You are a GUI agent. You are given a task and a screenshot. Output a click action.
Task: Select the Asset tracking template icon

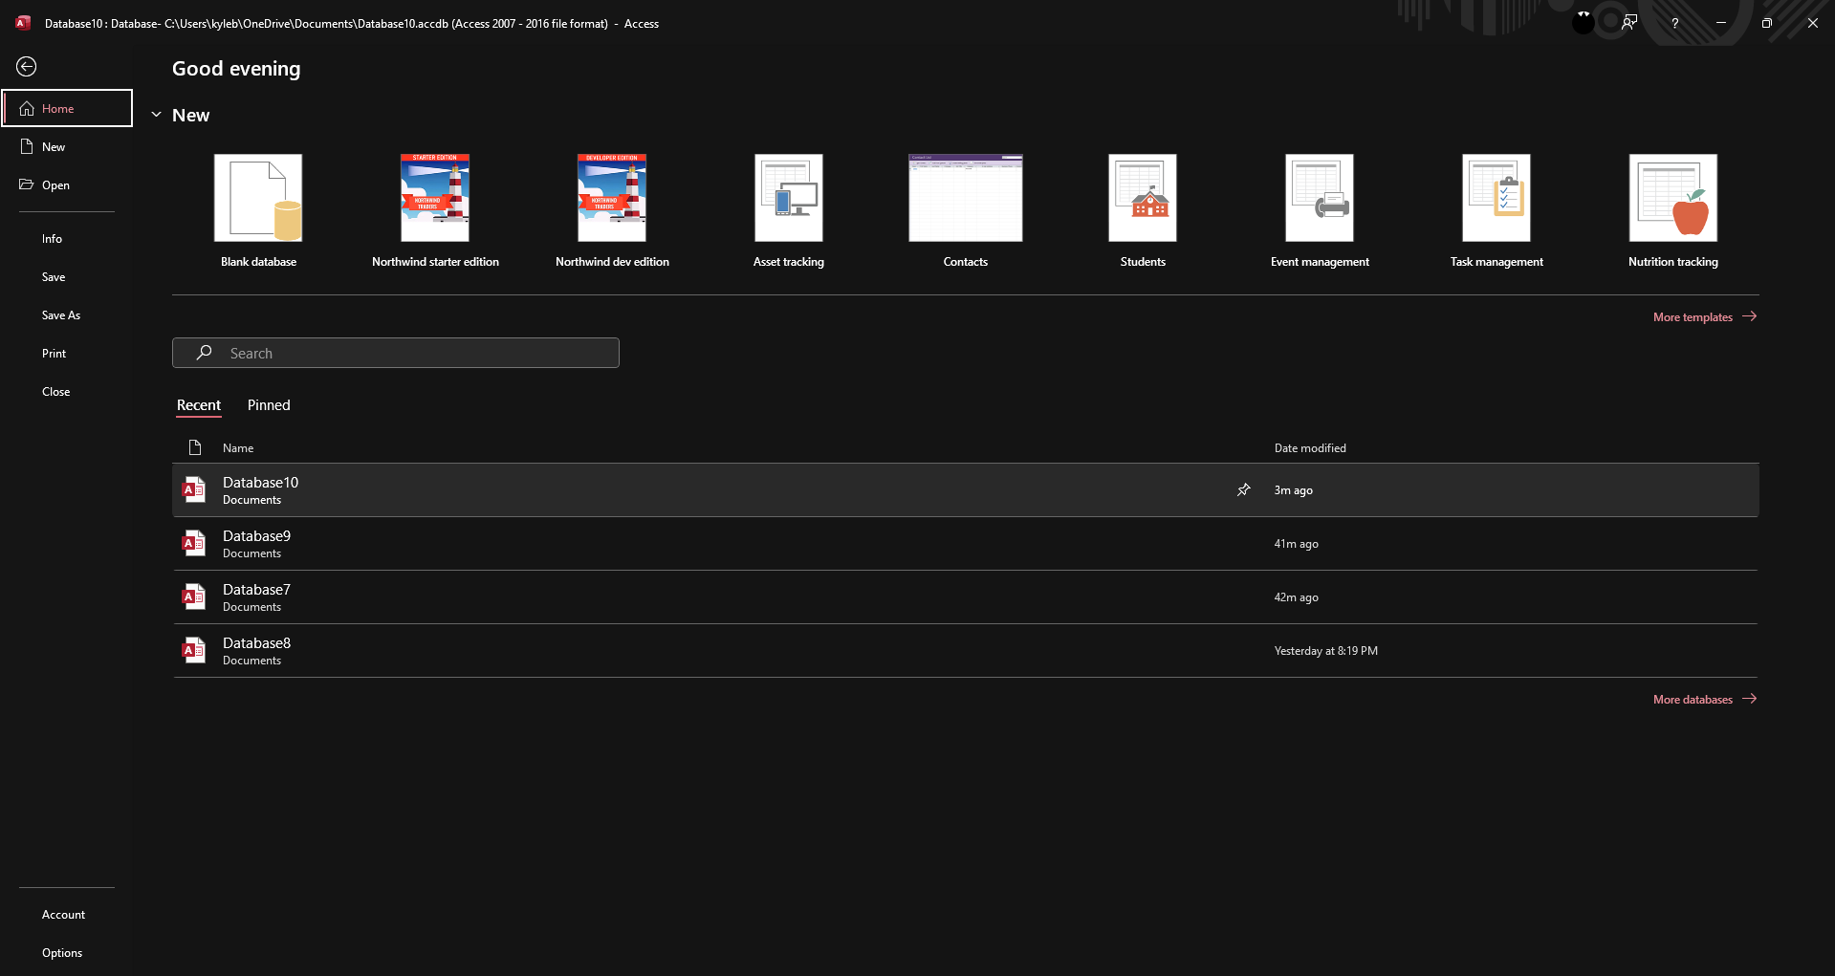click(788, 198)
